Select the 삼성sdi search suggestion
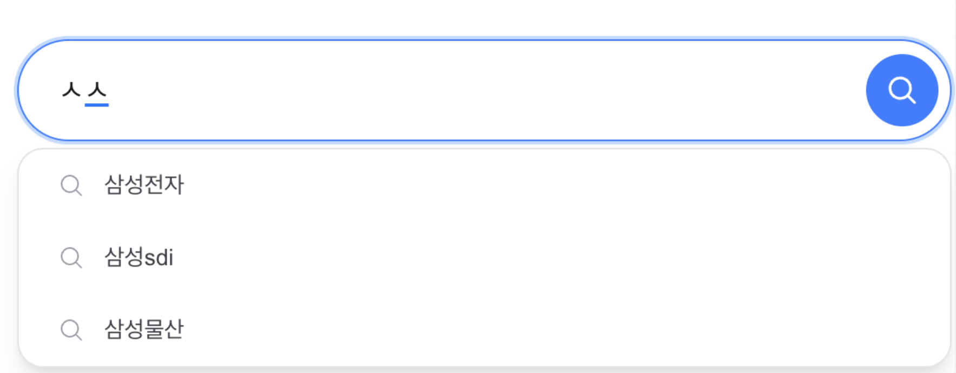The image size is (956, 373). (x=139, y=257)
